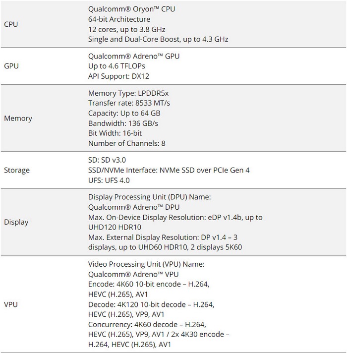Click the CPU row label
The image size is (347, 353).
(x=11, y=24)
